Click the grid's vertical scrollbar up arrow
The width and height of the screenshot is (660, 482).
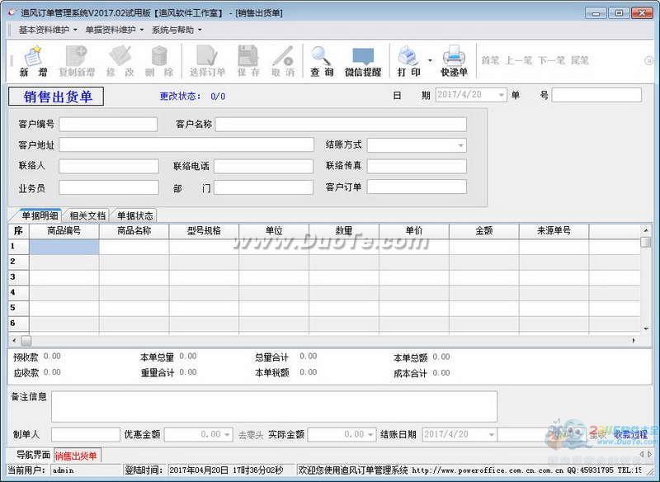(x=646, y=229)
